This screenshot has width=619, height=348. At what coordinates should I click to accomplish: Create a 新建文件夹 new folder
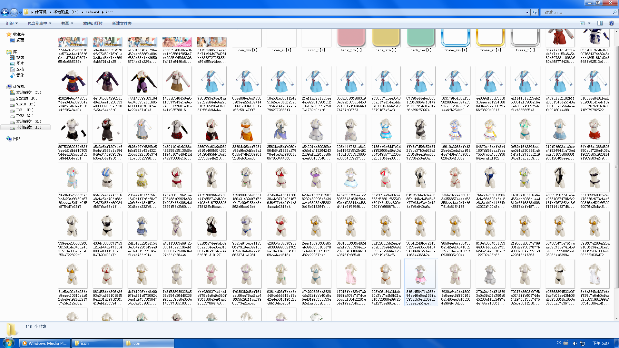click(122, 23)
